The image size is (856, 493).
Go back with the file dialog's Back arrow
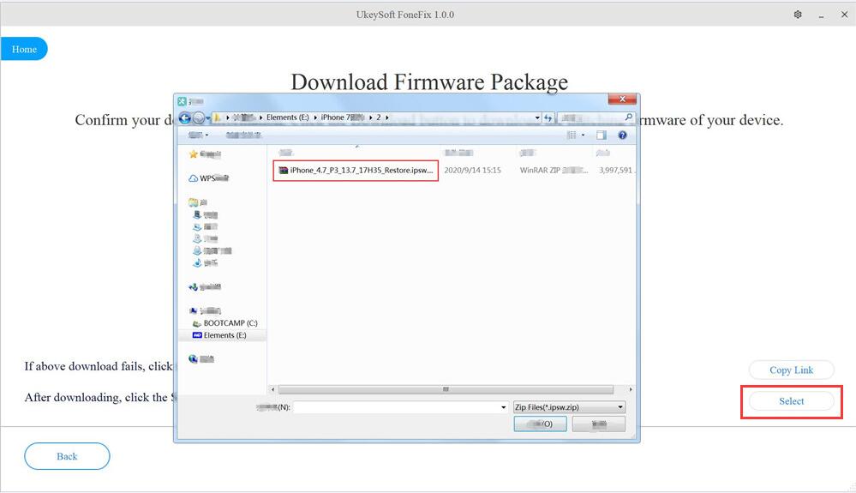(185, 118)
